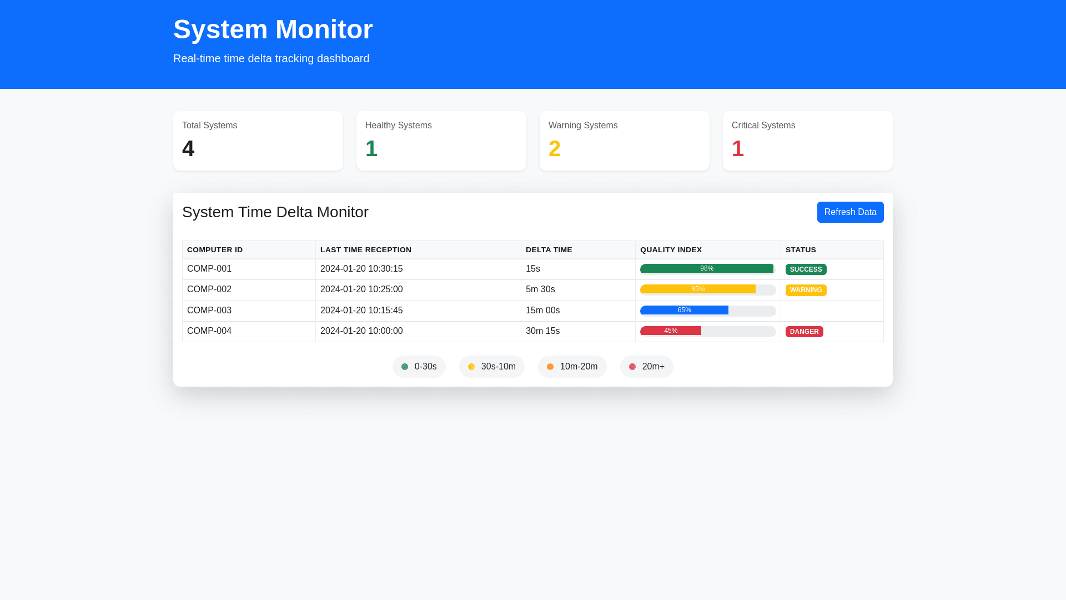Click the yellow 30s-10m legend dot
Screen dimensions: 1066x600
point(471,367)
